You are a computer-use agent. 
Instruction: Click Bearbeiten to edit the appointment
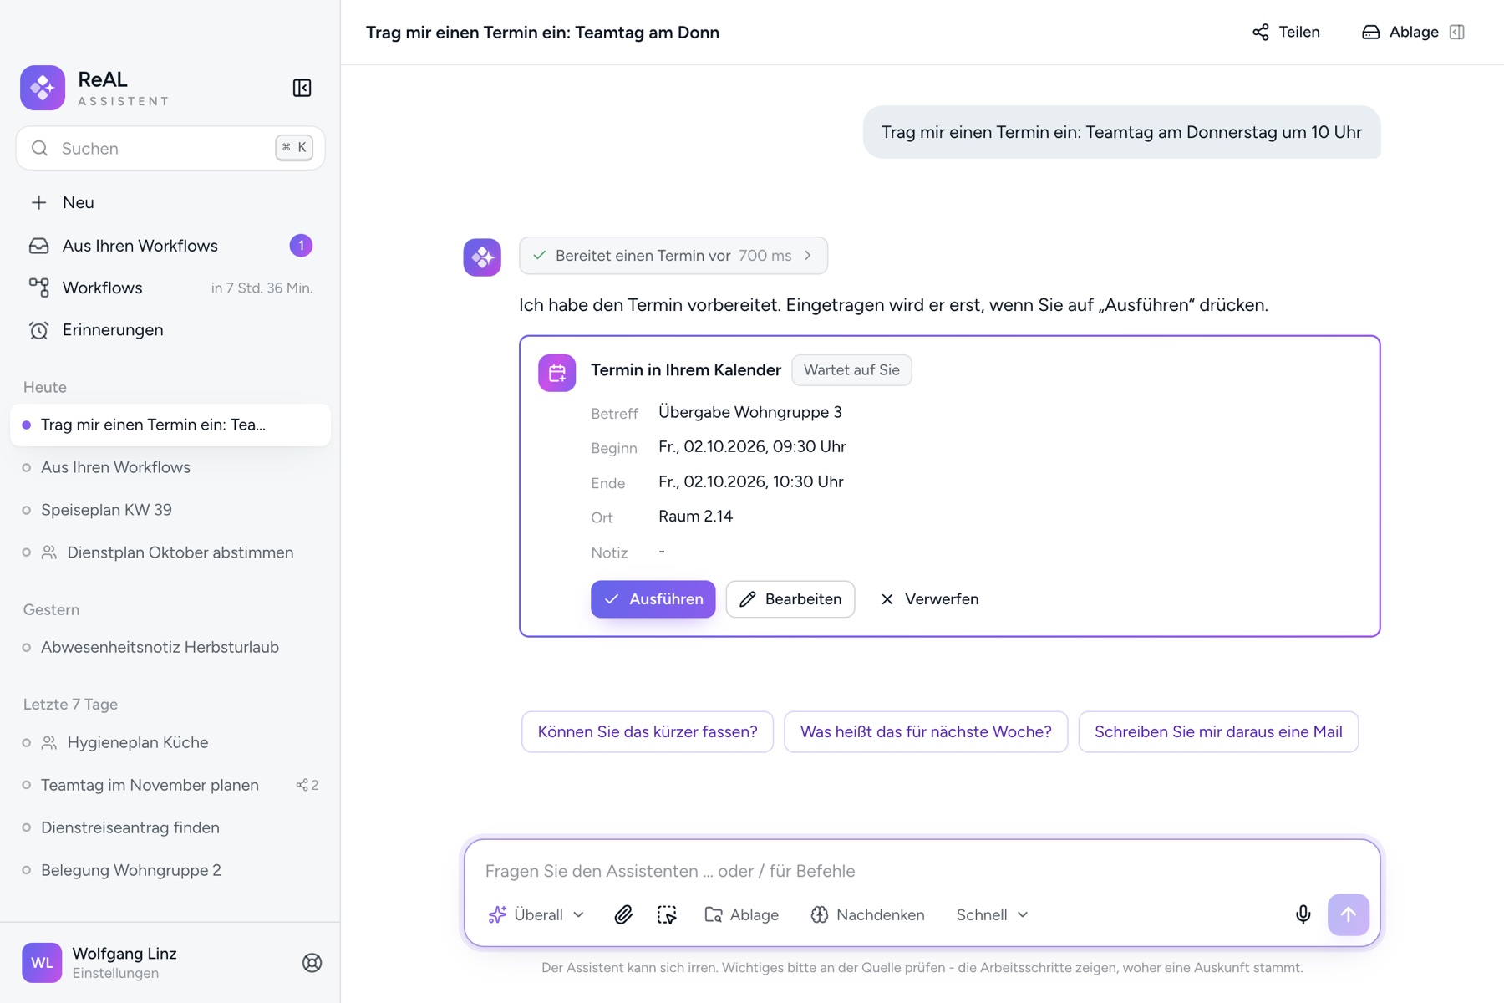(x=790, y=599)
